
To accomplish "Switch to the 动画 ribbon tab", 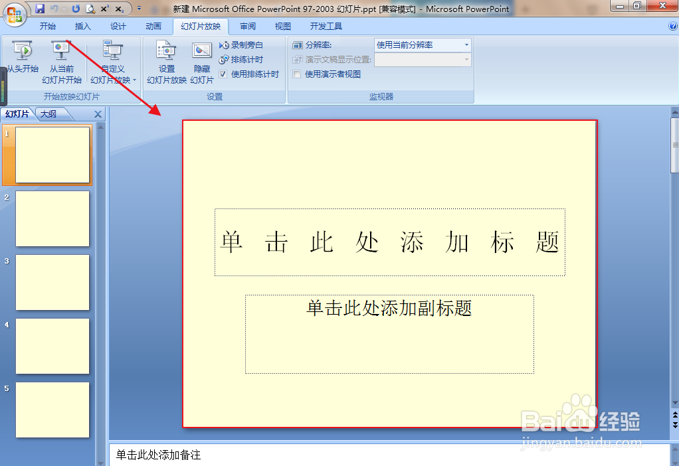I will point(153,27).
